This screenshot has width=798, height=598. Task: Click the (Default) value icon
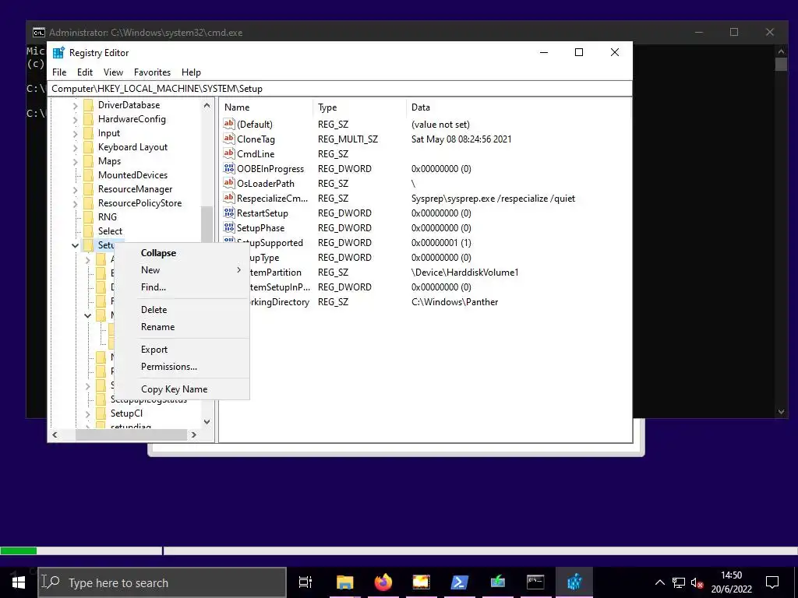(x=229, y=124)
